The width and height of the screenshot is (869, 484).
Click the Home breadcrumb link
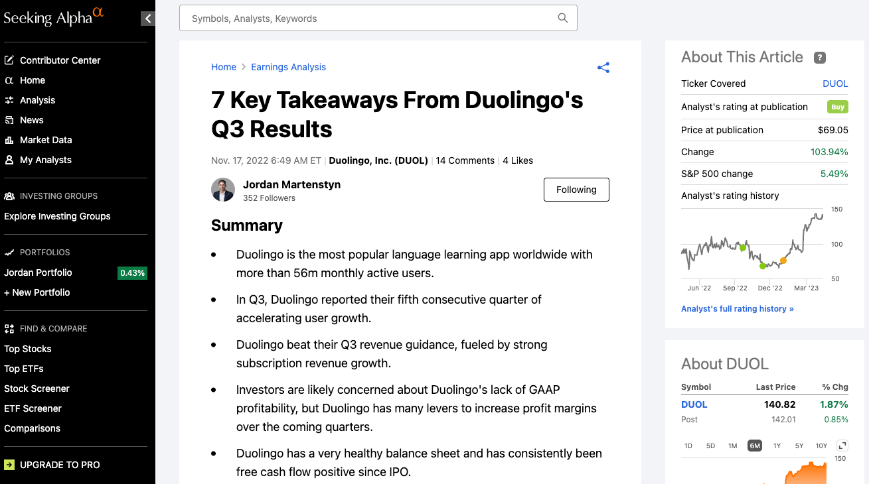(x=224, y=67)
